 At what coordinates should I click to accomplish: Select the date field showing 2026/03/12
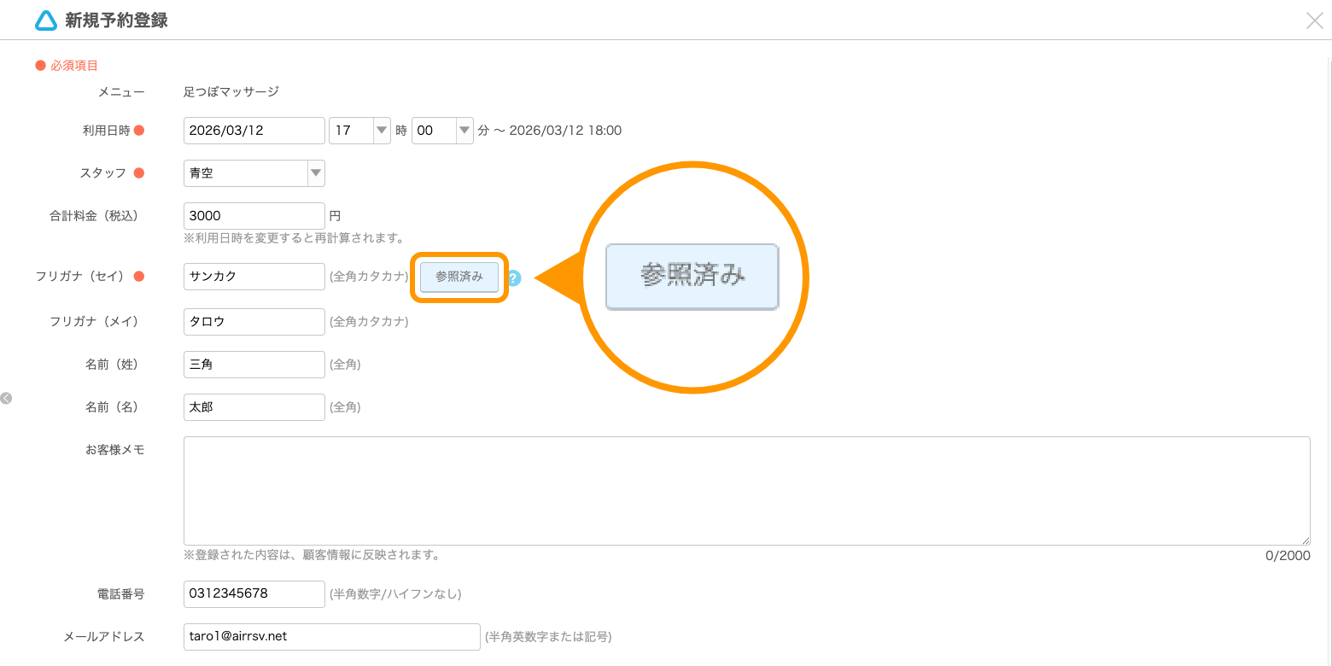point(254,130)
